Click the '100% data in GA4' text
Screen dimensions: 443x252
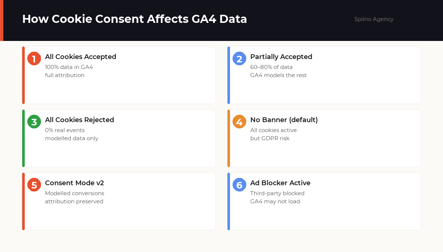(x=69, y=67)
